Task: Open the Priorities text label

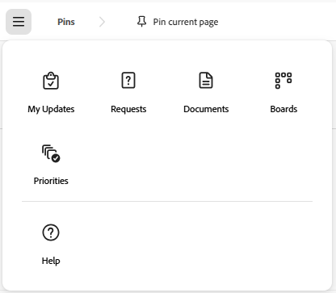Action: coord(51,181)
